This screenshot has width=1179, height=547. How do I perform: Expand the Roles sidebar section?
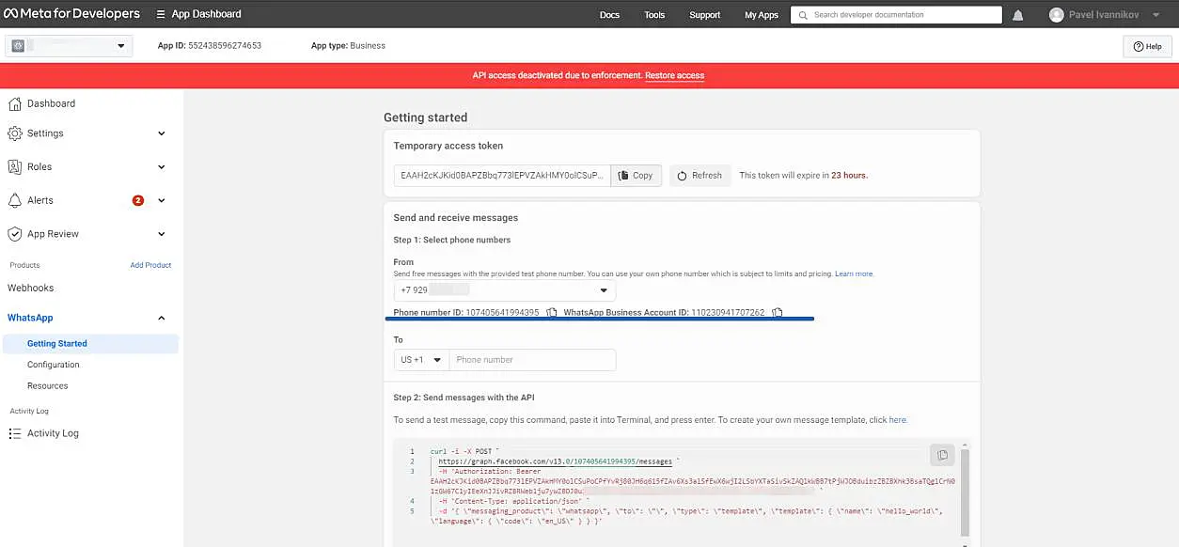click(x=161, y=167)
